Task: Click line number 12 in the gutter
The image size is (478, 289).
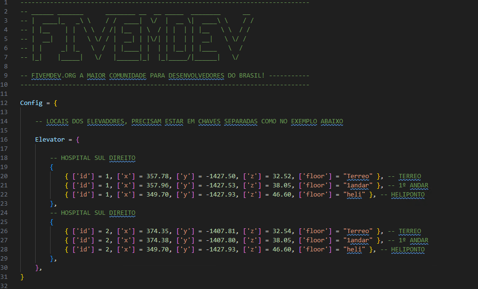Action: [x=5, y=103]
